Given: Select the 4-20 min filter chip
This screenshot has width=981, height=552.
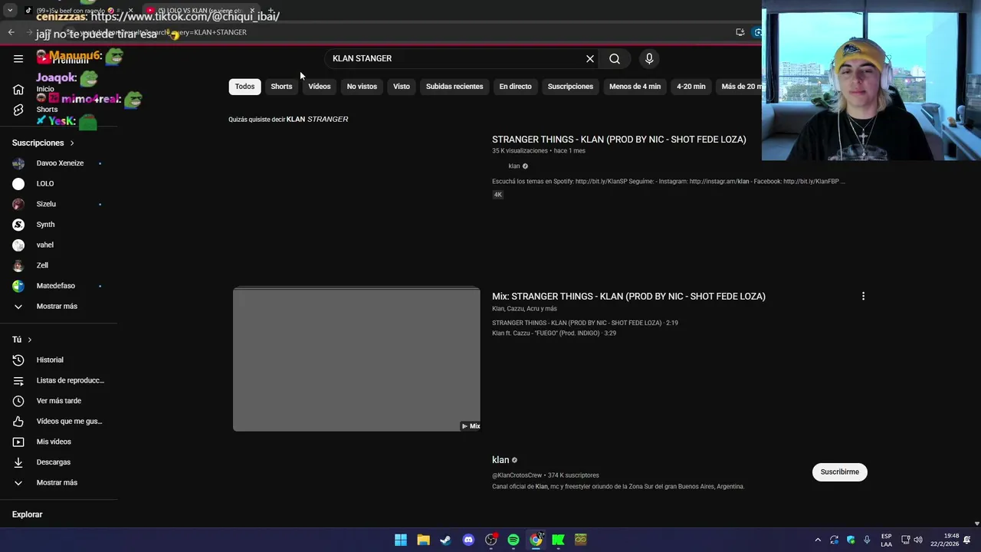Looking at the screenshot, I should [691, 87].
